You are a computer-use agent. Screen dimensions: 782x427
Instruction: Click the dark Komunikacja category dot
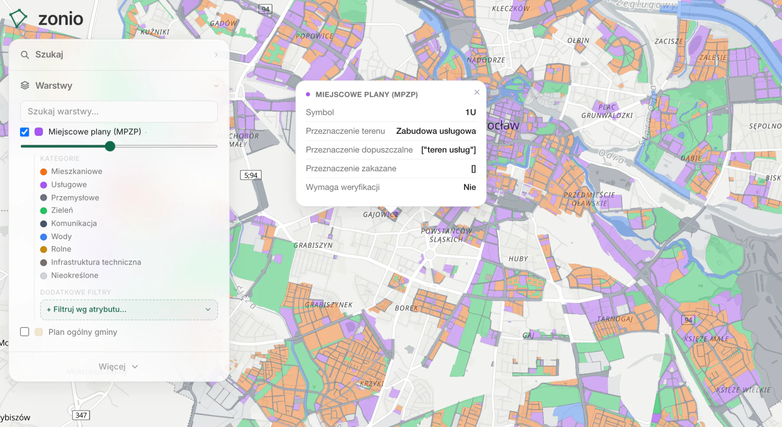(x=43, y=224)
